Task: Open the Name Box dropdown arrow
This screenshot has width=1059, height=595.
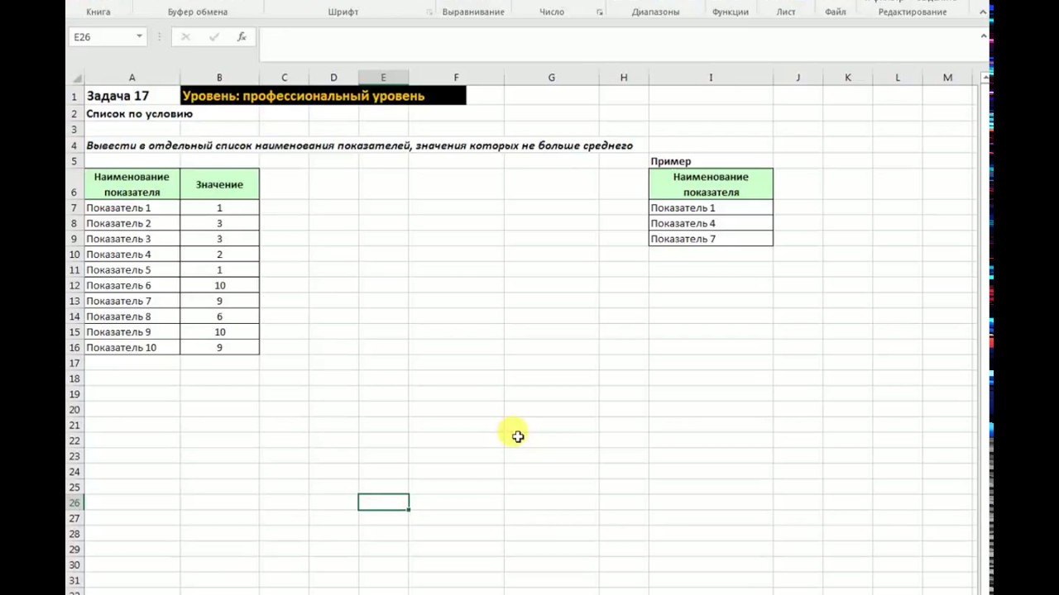Action: pyautogui.click(x=139, y=37)
